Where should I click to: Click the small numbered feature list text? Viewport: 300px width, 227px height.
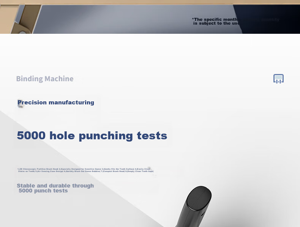tap(85, 170)
